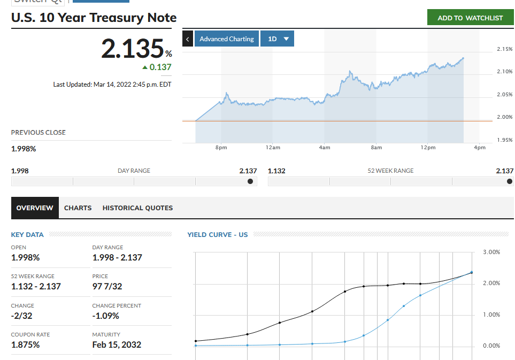This screenshot has height=360, width=515.
Task: Click the COUPON RATE value 1.875%
Action: [x=25, y=344]
